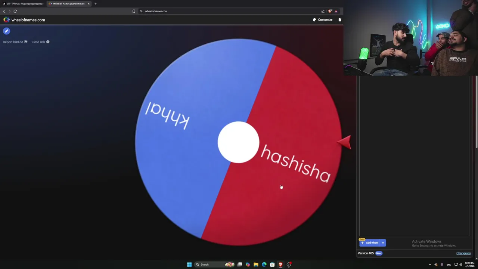Bookmark this page with the bookmark icon
The width and height of the screenshot is (478, 269).
click(134, 11)
